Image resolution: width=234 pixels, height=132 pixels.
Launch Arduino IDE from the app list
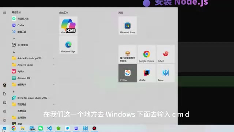pos(33,78)
